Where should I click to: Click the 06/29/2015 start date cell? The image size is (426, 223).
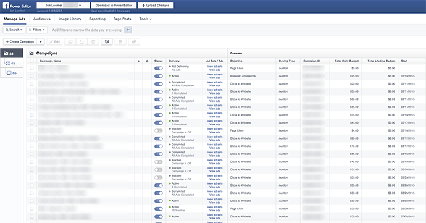click(407, 209)
